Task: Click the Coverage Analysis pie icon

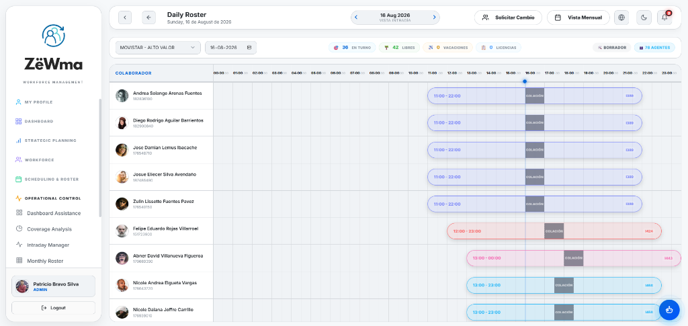Action: coord(19,229)
